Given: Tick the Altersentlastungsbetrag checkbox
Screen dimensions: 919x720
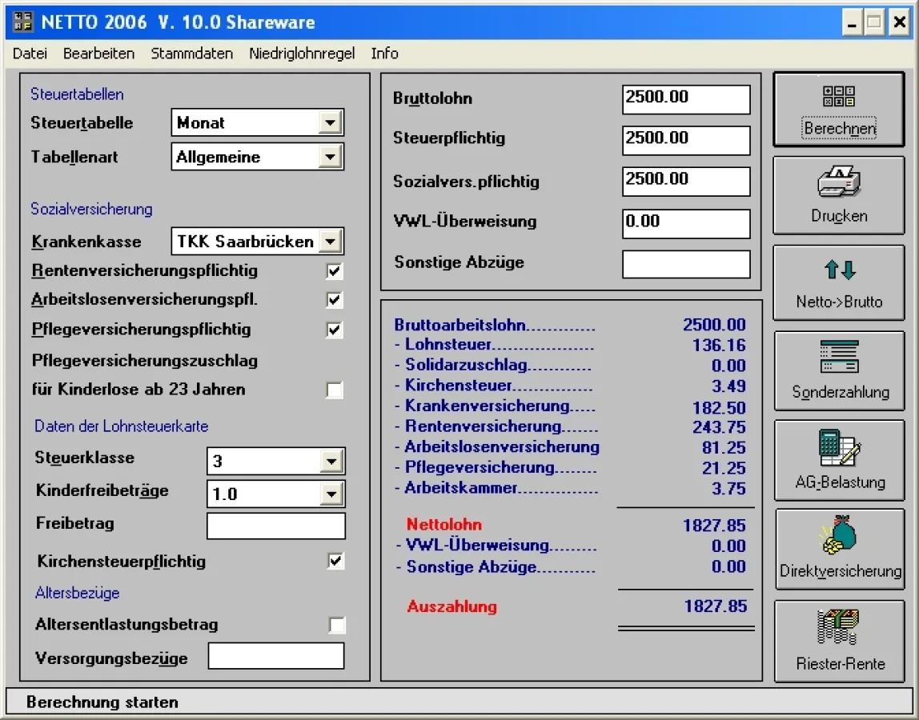Looking at the screenshot, I should pyautogui.click(x=337, y=625).
